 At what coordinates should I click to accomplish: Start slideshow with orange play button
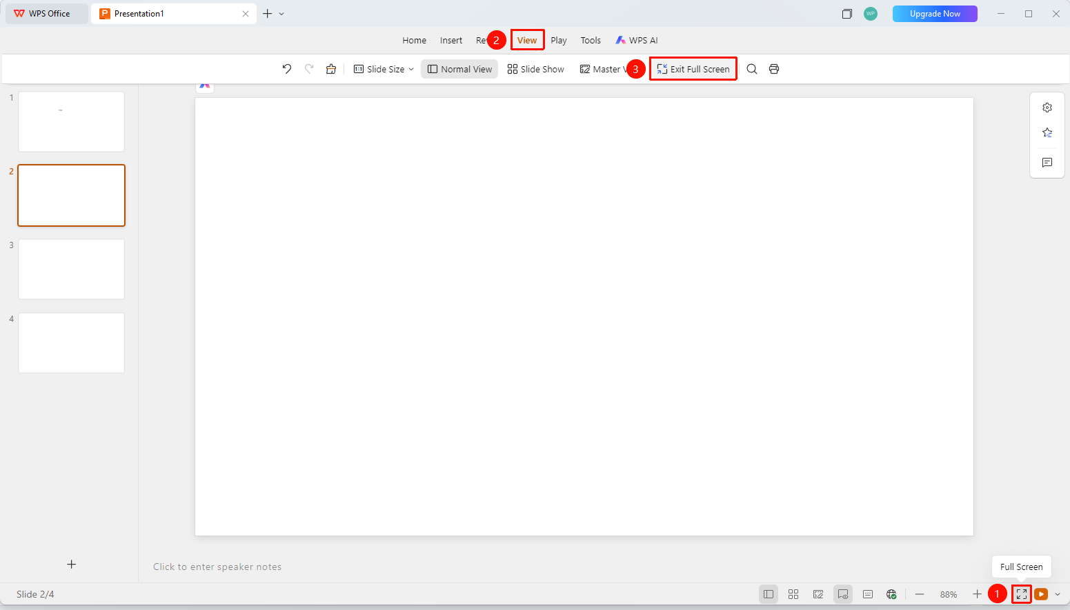coord(1041,594)
